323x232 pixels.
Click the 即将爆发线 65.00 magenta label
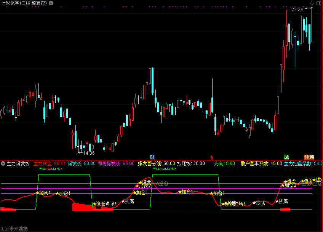pyautogui.click(x=116, y=163)
